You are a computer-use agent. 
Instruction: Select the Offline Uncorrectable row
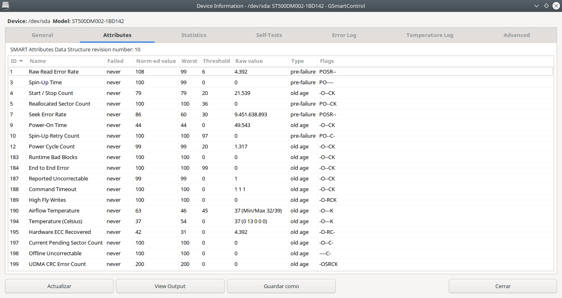coord(281,253)
